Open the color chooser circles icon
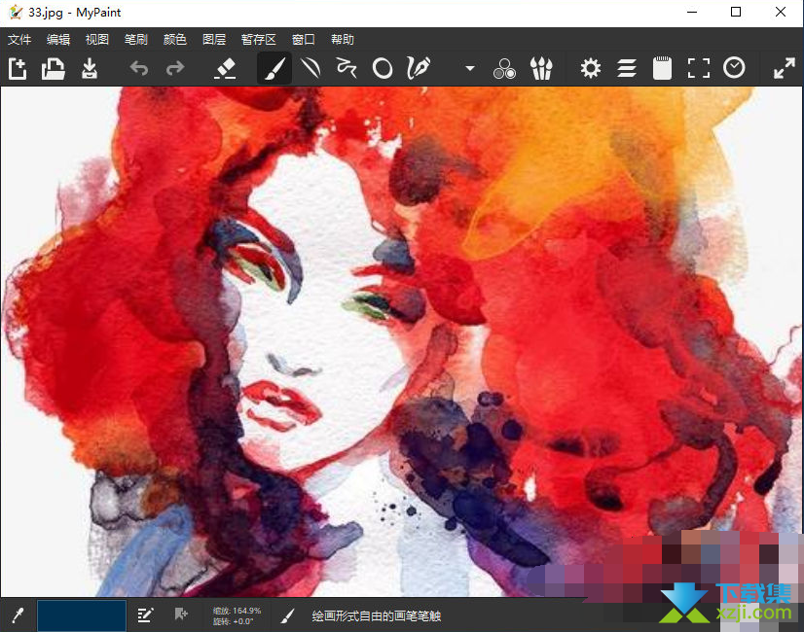Viewport: 804px width, 632px height. (x=504, y=68)
